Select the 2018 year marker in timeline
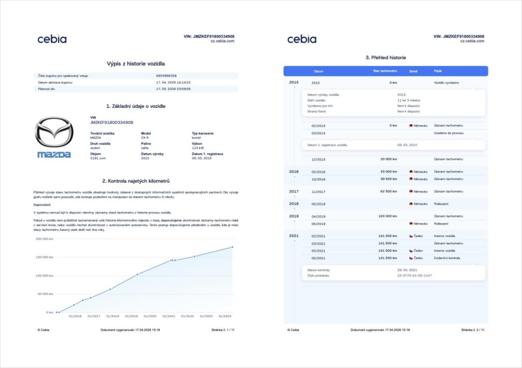 coord(294,204)
